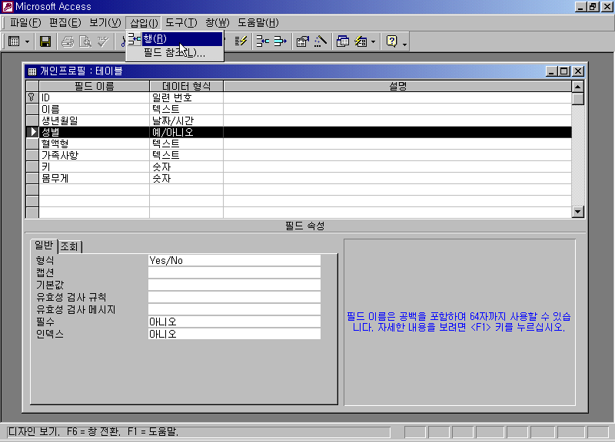Close the open 삽입(I) menu
Viewport: 615px width, 442px height.
144,23
